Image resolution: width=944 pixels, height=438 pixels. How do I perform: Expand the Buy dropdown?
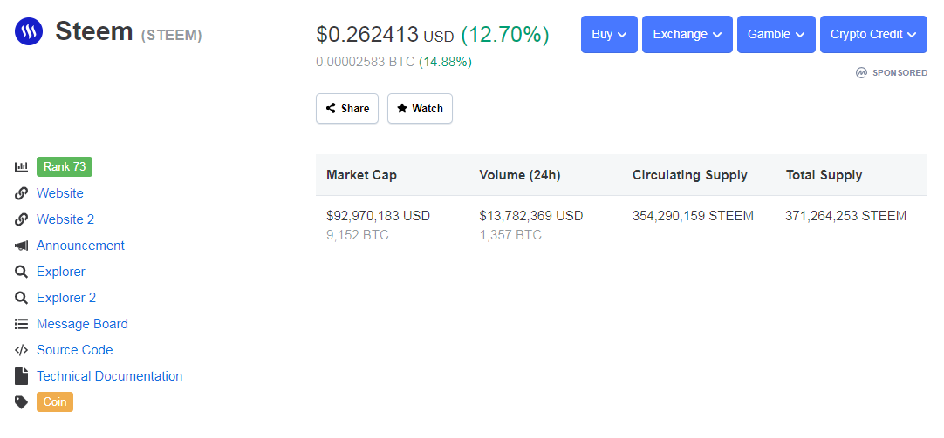(609, 34)
